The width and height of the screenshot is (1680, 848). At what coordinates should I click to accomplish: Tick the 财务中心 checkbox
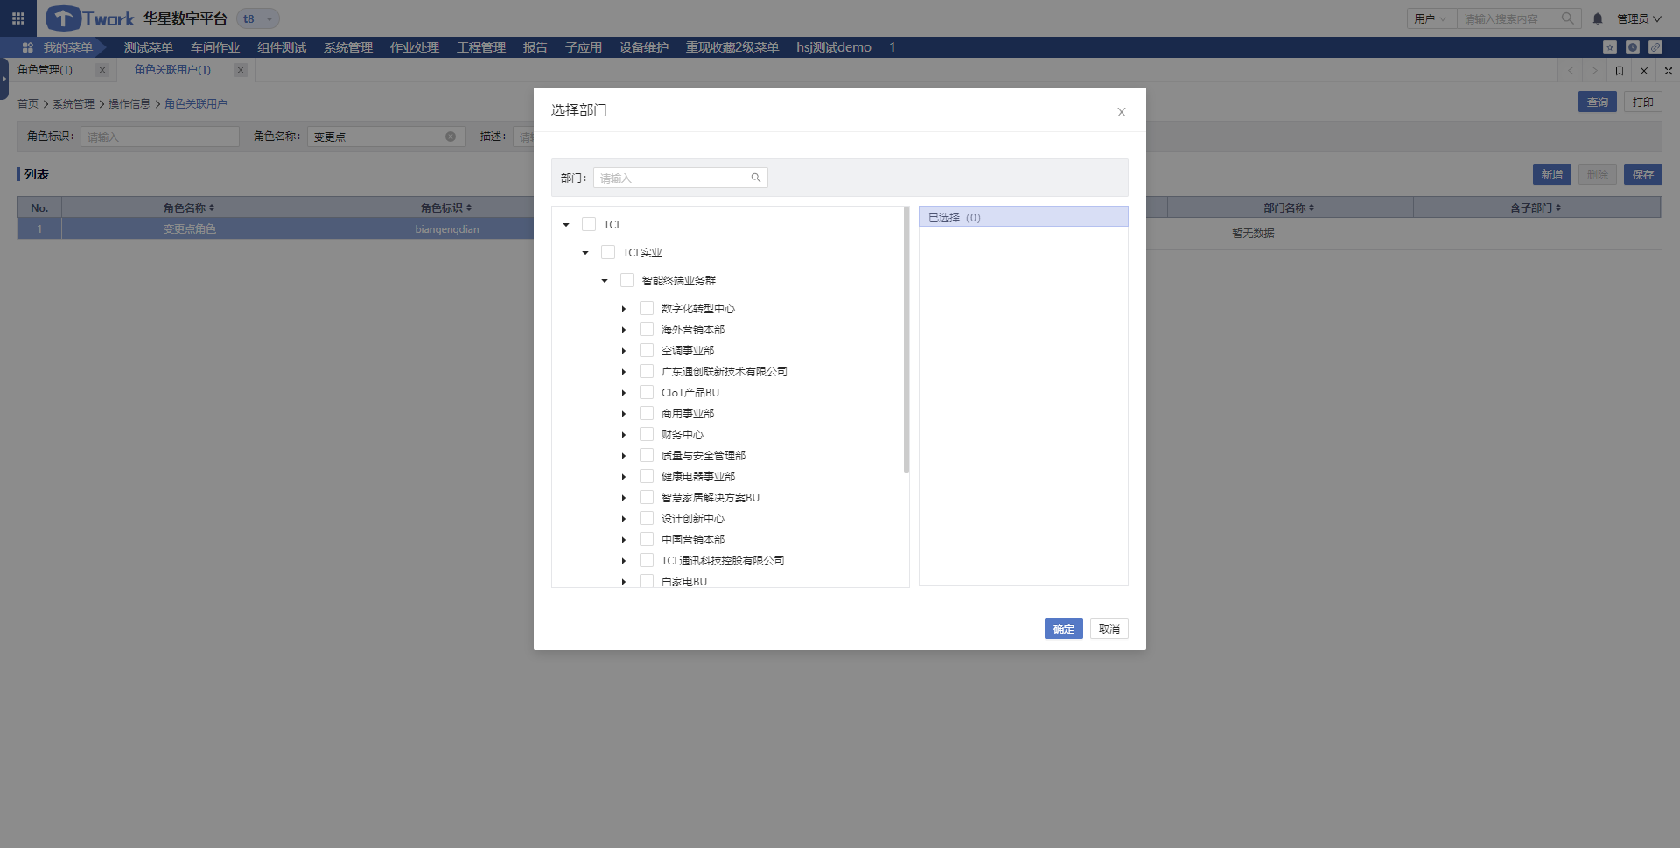(647, 434)
